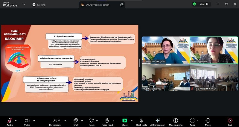Expand the video options arrow next to Video
This screenshot has width=239, height=127.
click(x=34, y=120)
